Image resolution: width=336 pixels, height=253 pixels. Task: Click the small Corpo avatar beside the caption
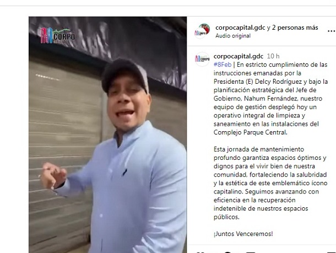point(202,59)
